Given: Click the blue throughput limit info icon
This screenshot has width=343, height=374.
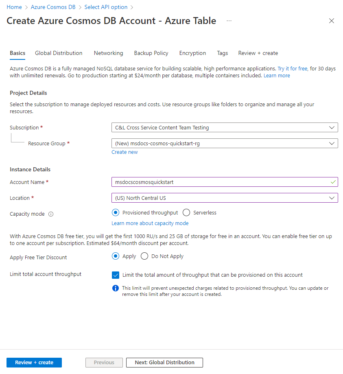Looking at the screenshot, I should click(116, 288).
